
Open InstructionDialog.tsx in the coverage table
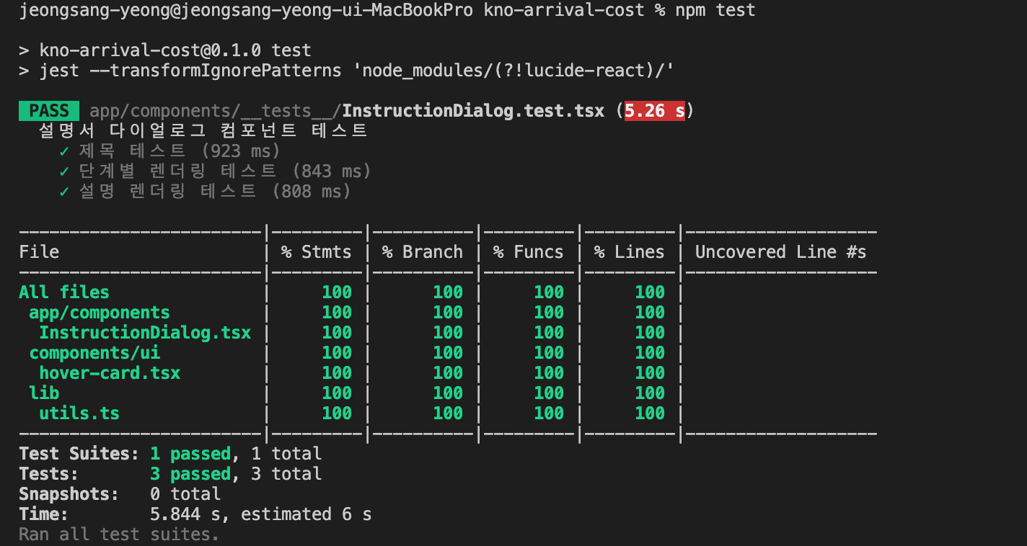[x=145, y=333]
